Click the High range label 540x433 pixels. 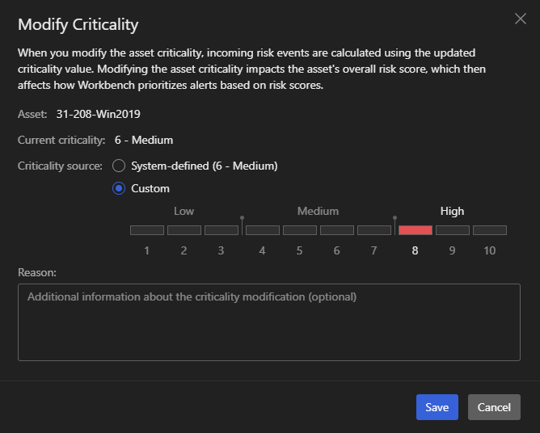452,212
